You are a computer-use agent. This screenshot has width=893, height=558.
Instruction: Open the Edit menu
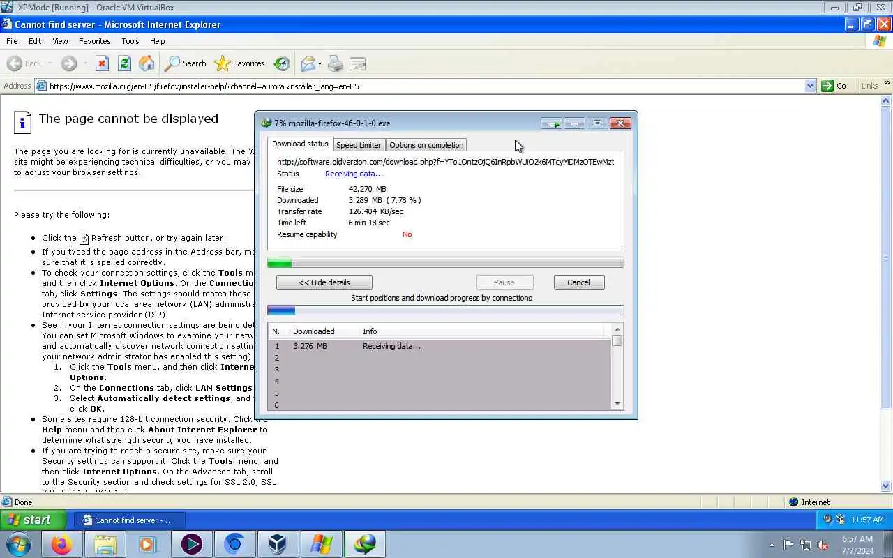coord(35,41)
